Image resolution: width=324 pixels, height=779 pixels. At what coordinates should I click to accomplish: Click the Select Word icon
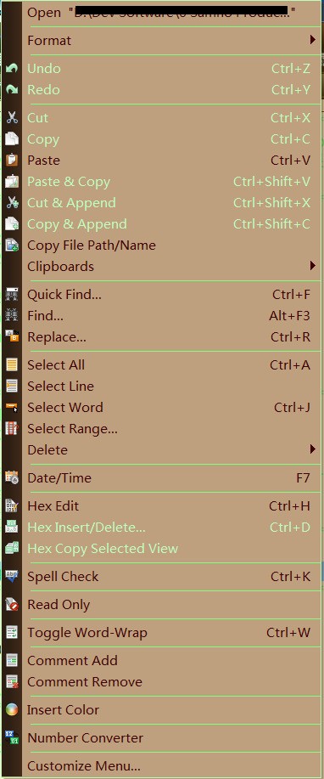(11, 408)
